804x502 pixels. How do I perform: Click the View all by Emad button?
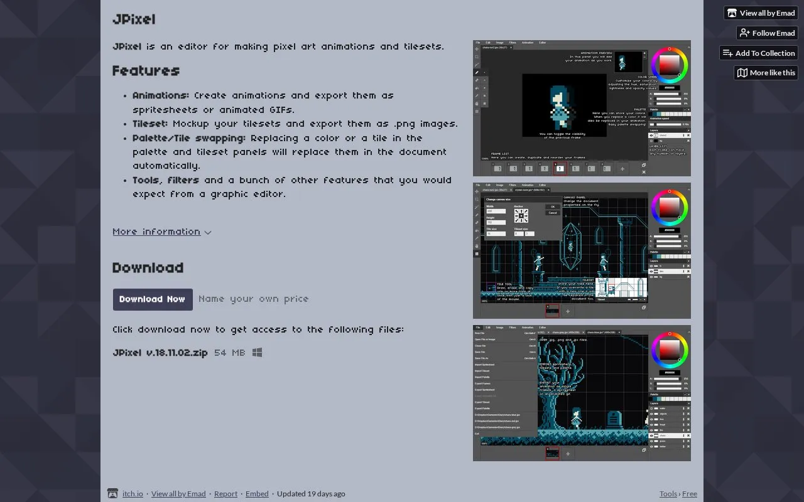point(761,13)
